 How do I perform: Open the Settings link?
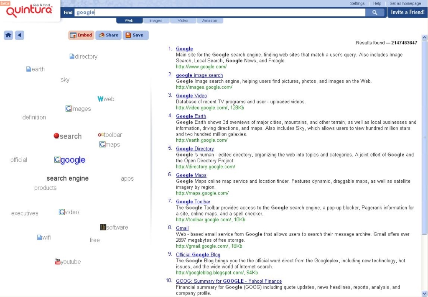coord(357,3)
